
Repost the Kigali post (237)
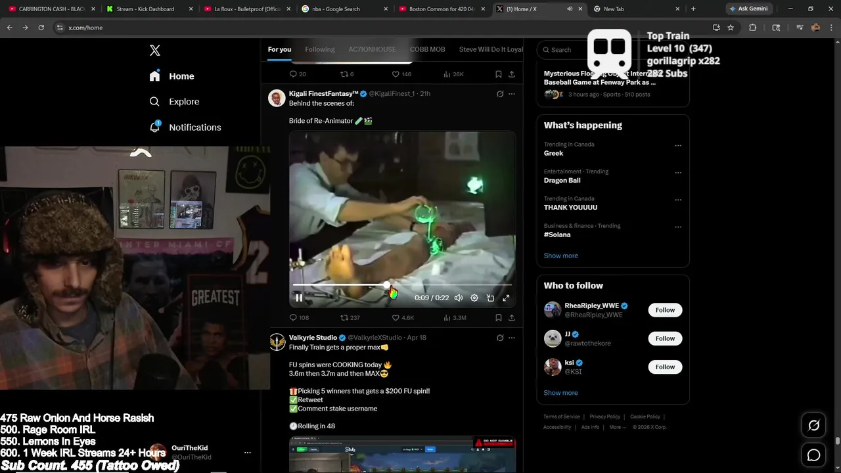pos(350,317)
